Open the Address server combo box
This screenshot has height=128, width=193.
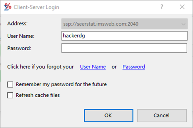(x=121, y=24)
